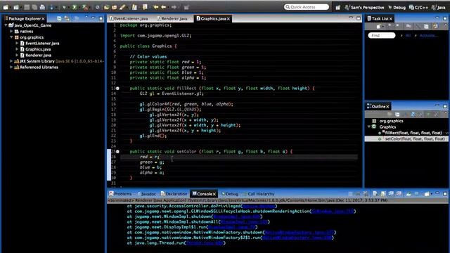Image resolution: width=450 pixels, height=253 pixels.
Task: Toggle Scroll Lock in Console toolbar
Action: point(382,194)
